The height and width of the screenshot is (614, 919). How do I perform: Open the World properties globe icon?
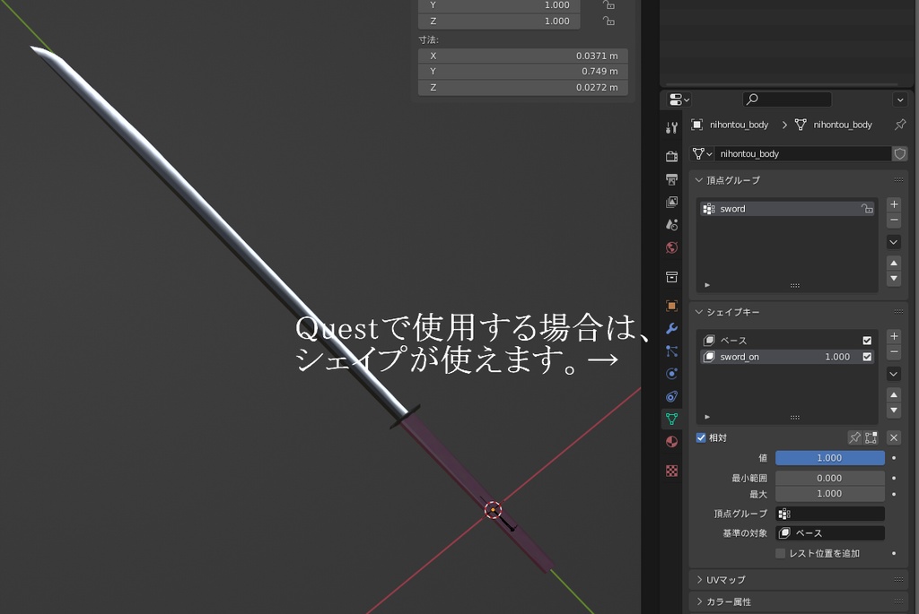670,248
